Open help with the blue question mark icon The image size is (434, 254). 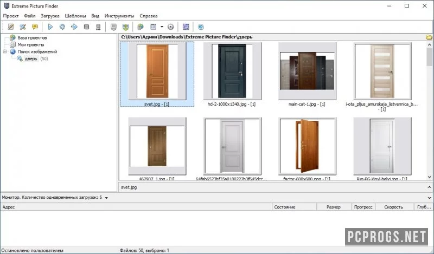[x=201, y=27]
